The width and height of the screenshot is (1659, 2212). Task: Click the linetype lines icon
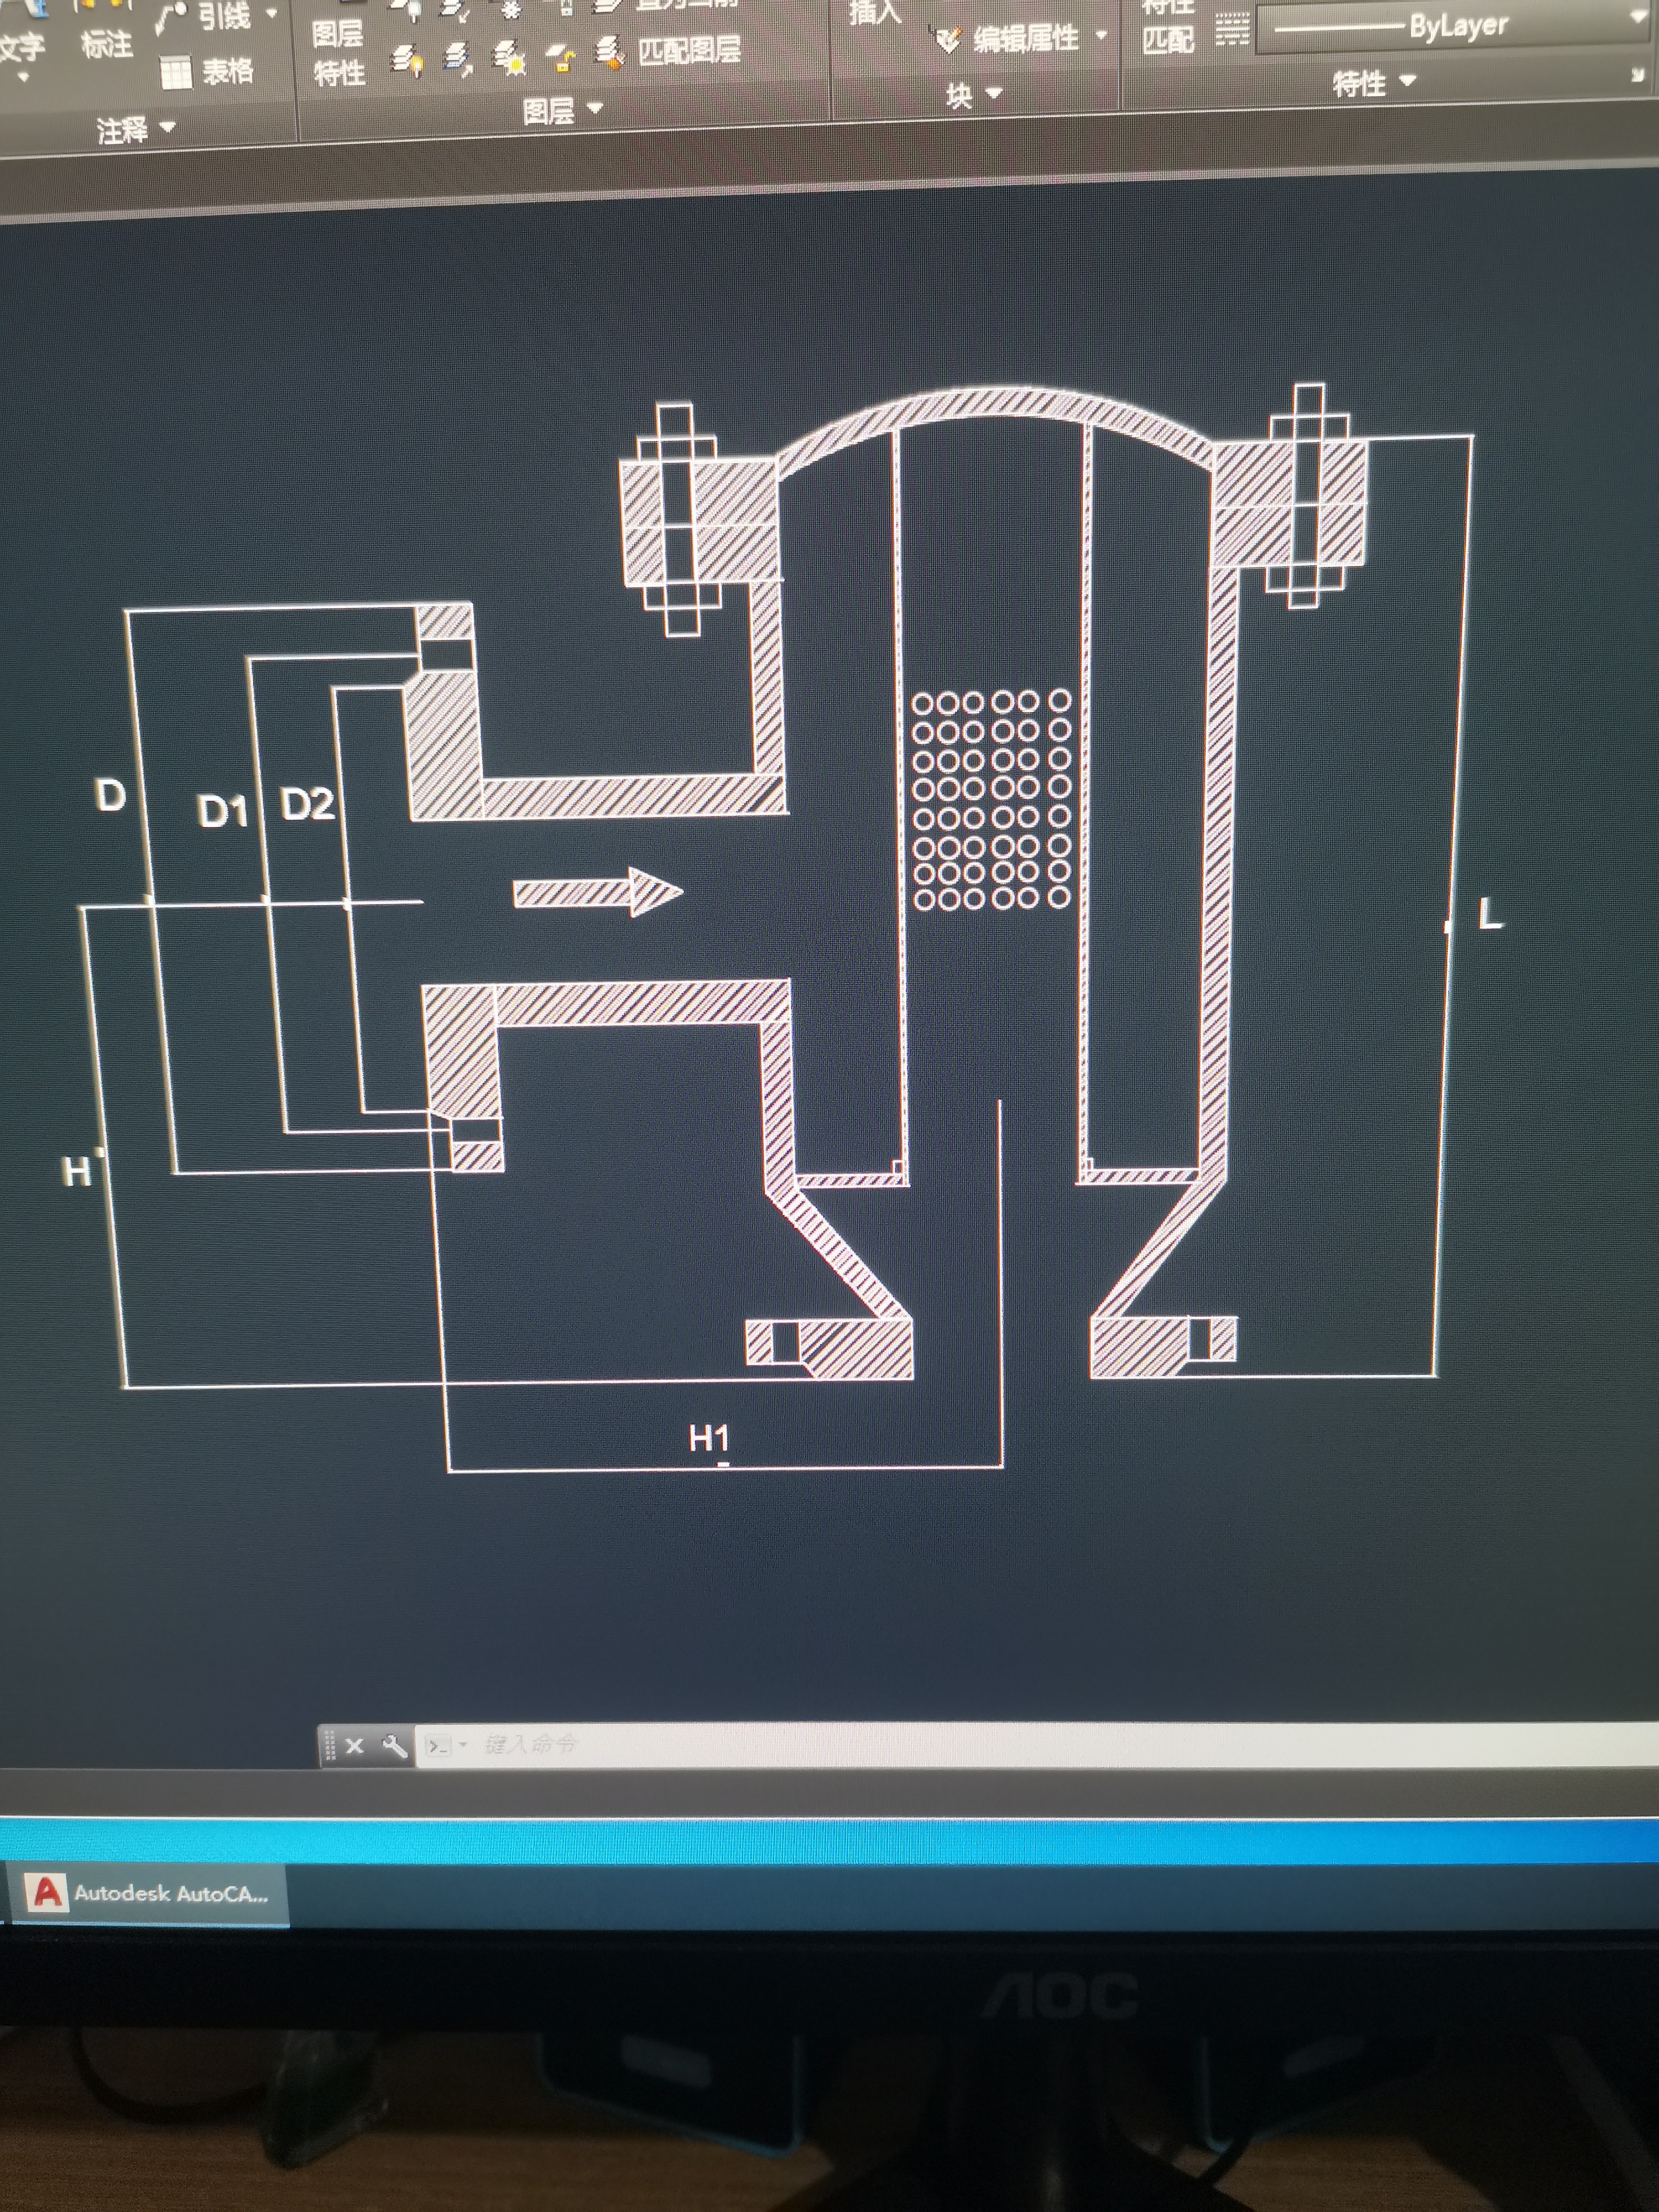tap(1232, 30)
